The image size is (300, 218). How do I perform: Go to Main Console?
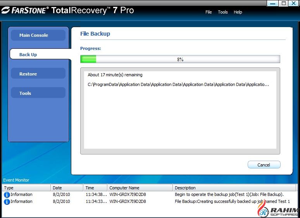click(38, 35)
